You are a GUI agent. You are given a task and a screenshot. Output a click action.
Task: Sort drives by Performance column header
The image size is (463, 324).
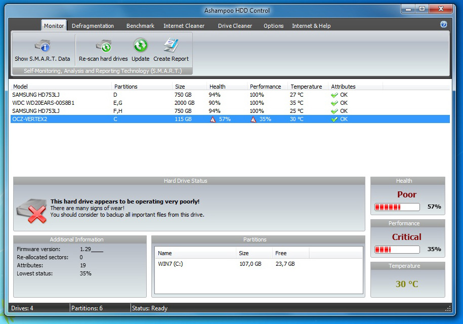[x=267, y=87]
